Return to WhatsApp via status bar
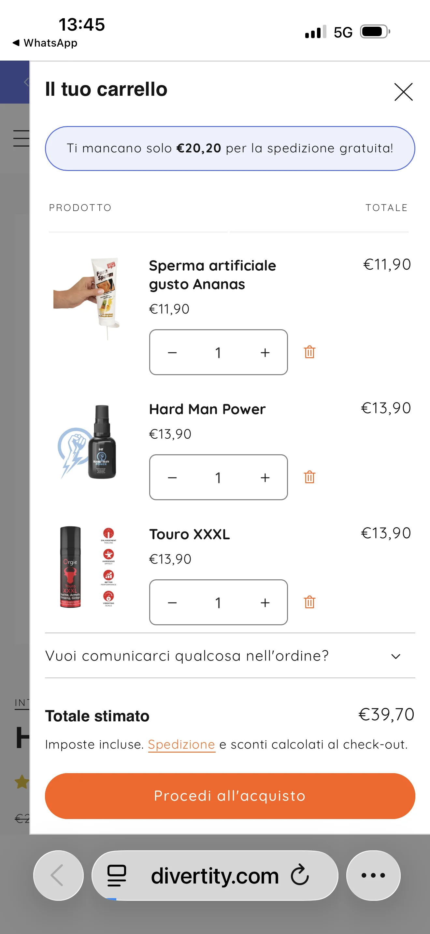The image size is (430, 934). click(x=45, y=43)
